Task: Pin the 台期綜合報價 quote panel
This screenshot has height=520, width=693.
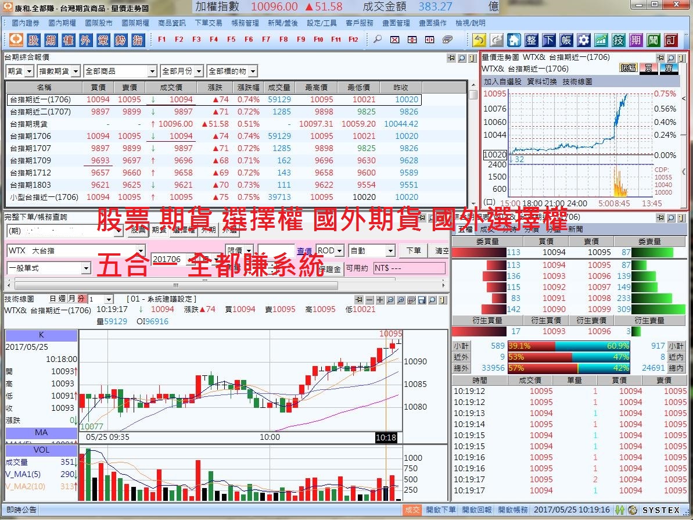Action: click(x=451, y=58)
